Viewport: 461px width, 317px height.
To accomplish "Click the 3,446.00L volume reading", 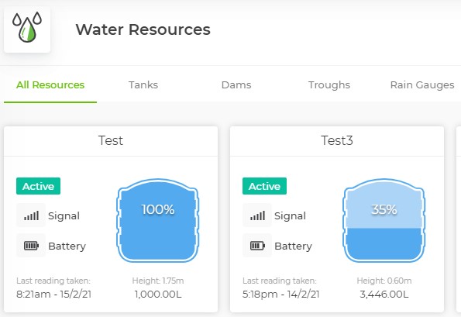I will 384,294.
